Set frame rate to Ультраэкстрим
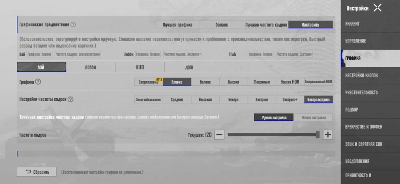The image size is (400, 184). click(x=318, y=100)
